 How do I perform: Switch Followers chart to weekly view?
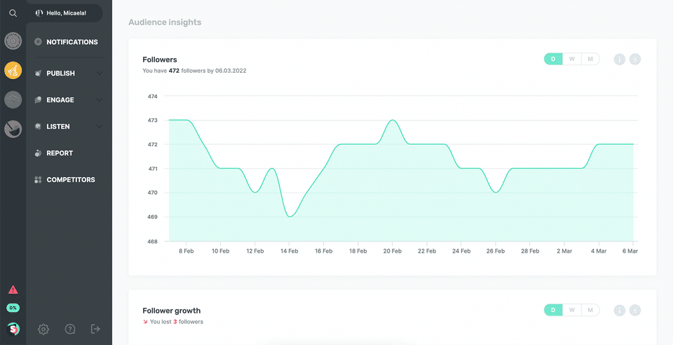572,59
